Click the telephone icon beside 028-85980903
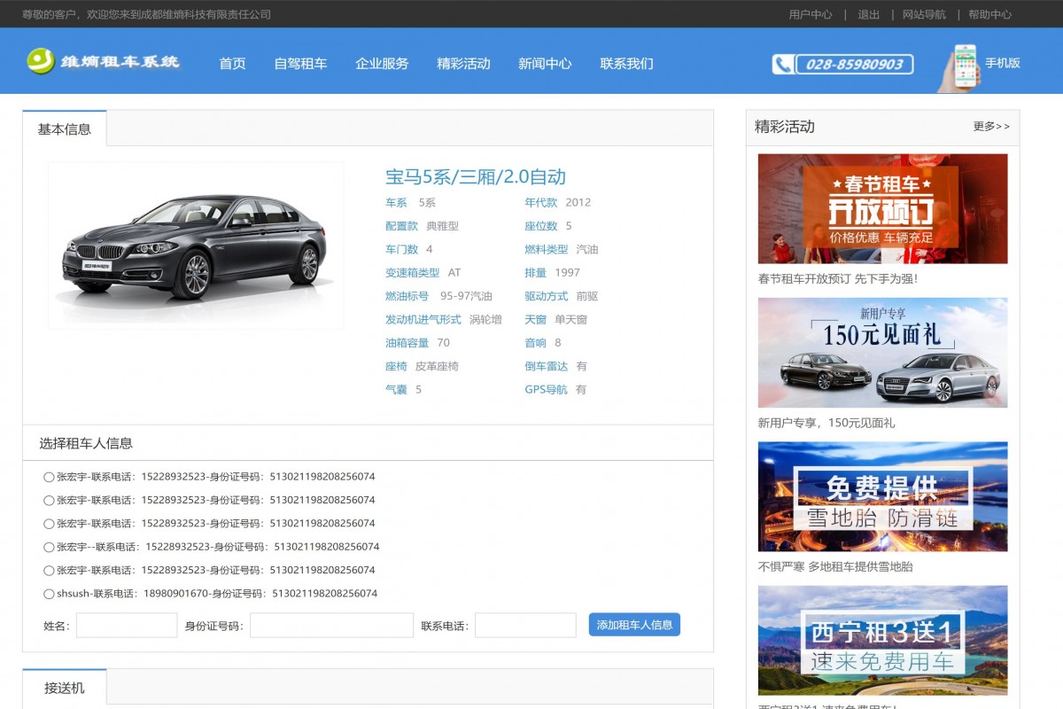This screenshot has width=1063, height=709. coord(781,63)
